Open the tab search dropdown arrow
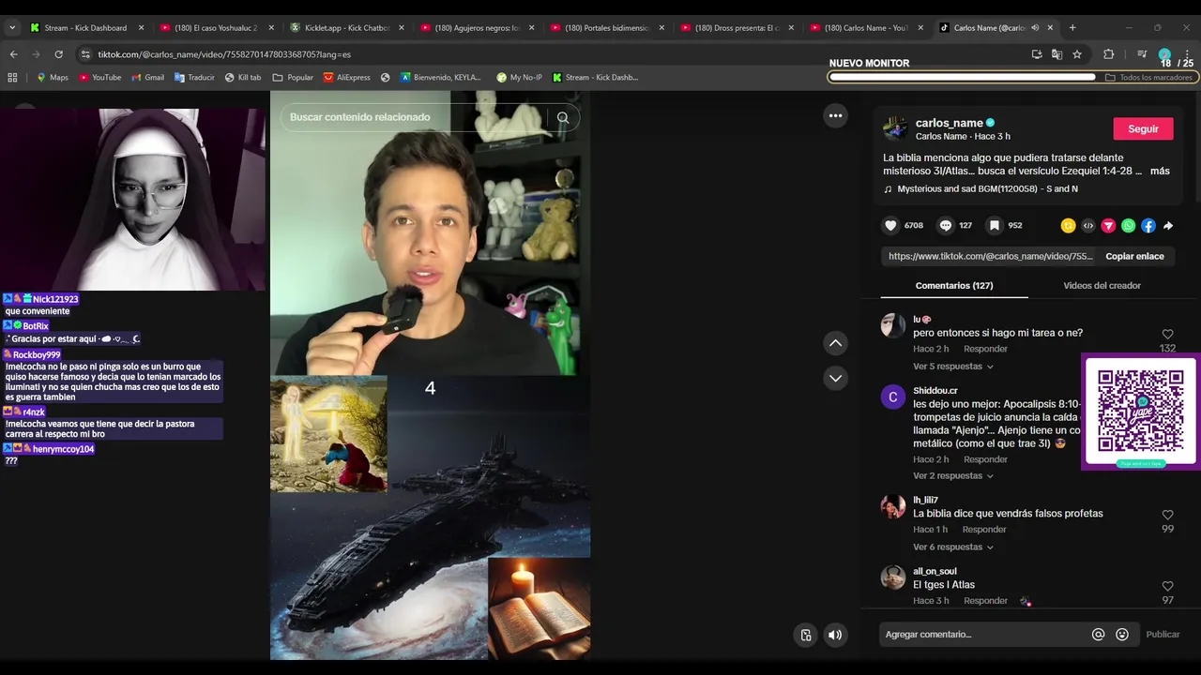 [12, 27]
